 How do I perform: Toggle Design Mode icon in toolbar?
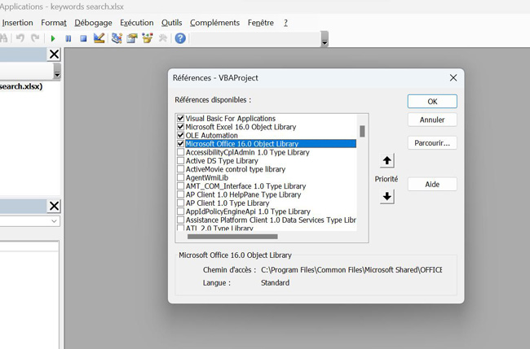(99, 38)
